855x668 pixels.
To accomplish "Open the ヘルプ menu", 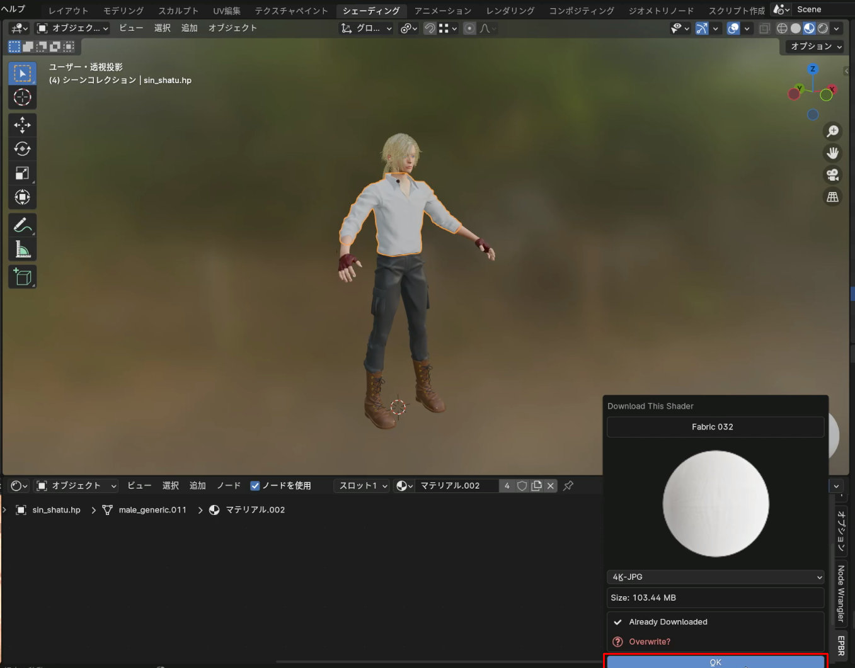I will (13, 9).
